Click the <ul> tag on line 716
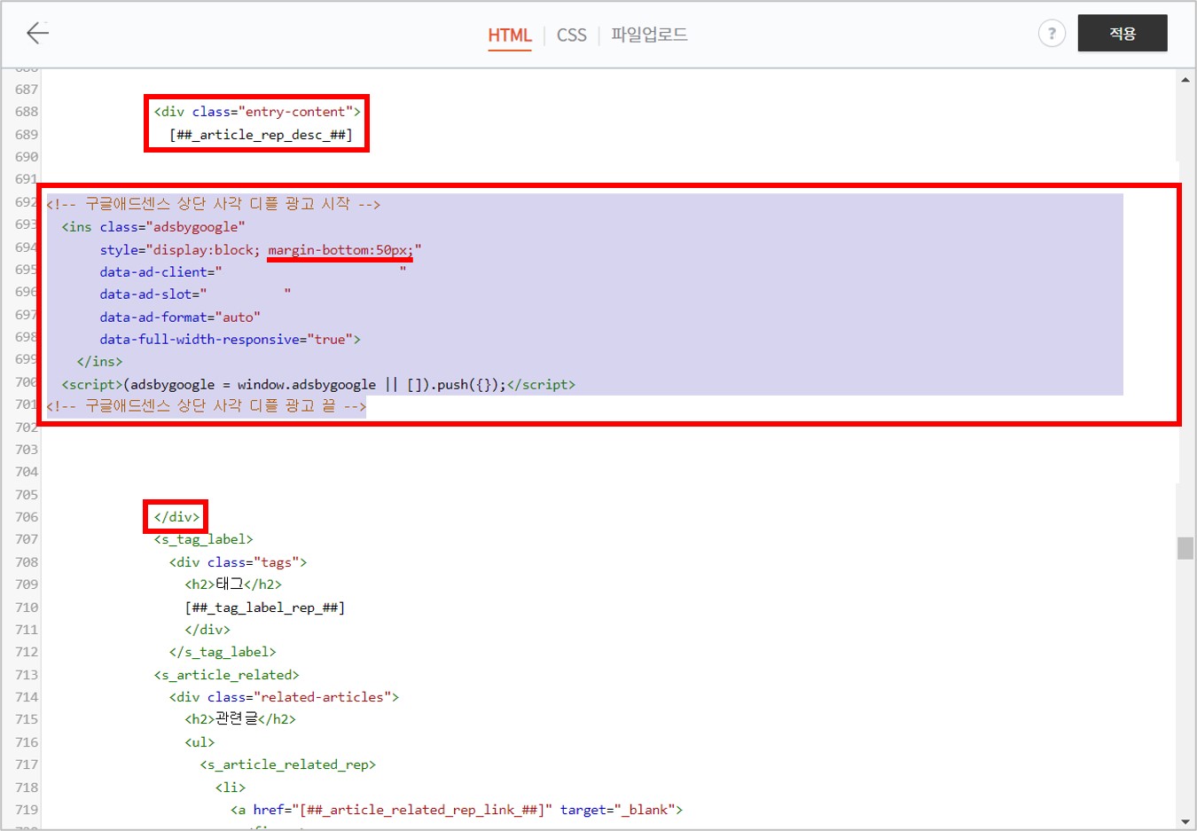 (x=199, y=742)
